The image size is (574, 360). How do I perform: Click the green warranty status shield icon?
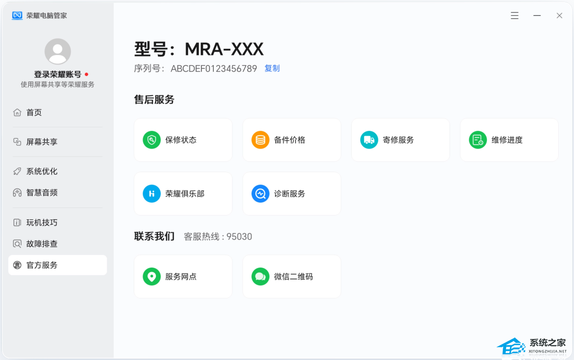152,140
